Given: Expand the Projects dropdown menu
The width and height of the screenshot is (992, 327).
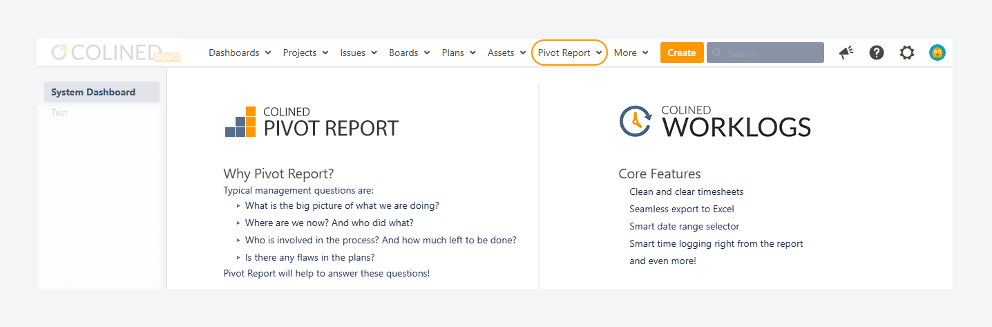Looking at the screenshot, I should pyautogui.click(x=305, y=53).
